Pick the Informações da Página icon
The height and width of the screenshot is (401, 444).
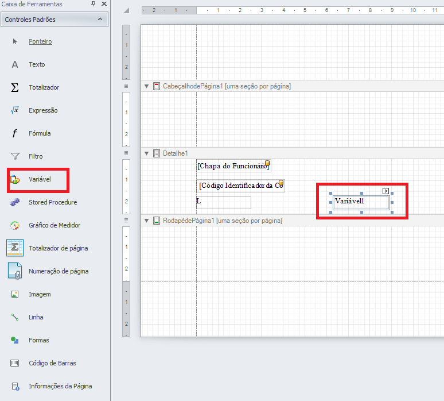[x=15, y=386]
